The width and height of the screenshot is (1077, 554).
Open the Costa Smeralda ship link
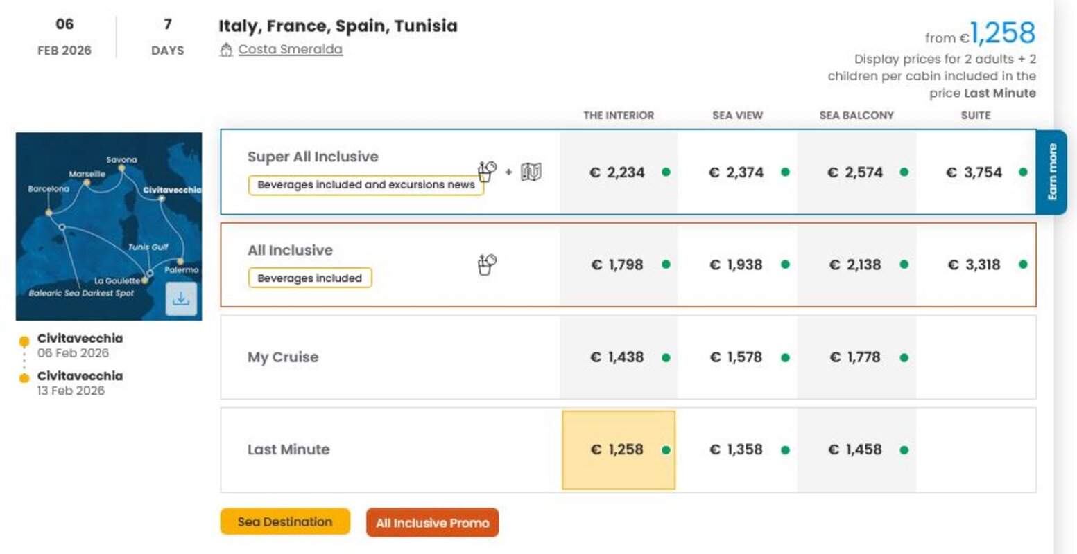point(290,50)
